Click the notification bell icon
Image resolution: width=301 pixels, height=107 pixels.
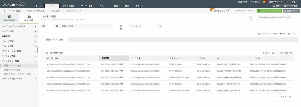[x=264, y=2]
